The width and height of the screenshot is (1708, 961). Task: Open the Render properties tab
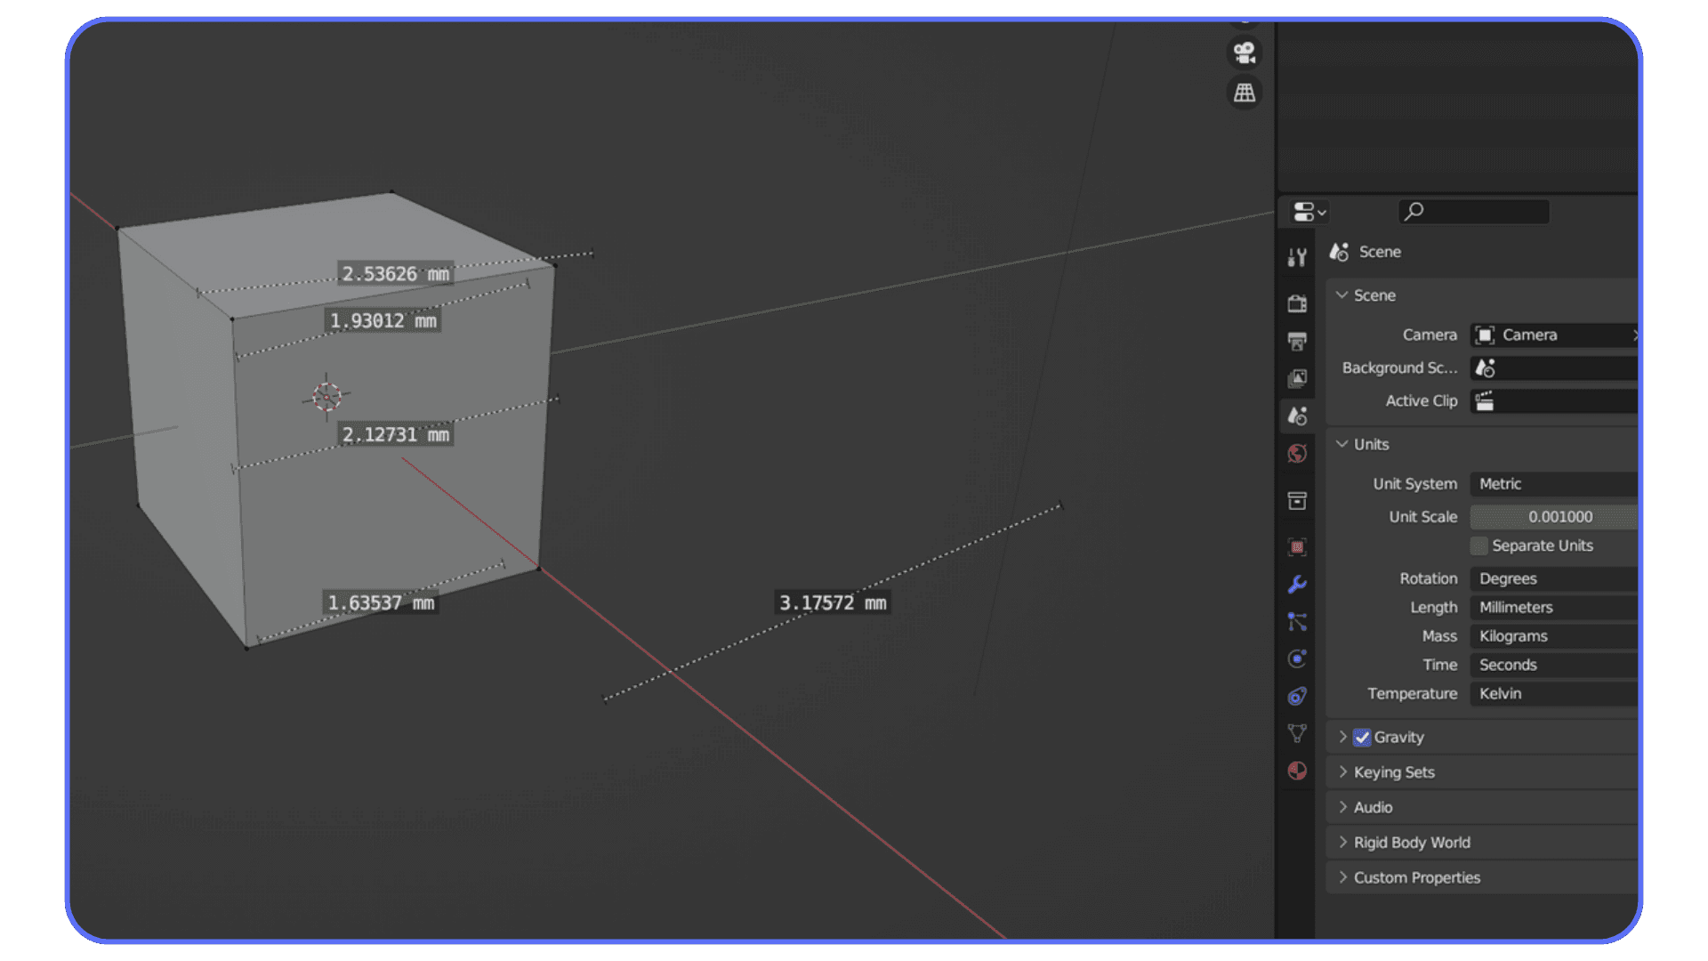[x=1297, y=303]
